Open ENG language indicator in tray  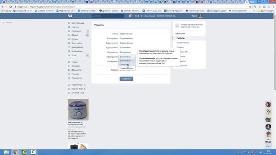tap(260, 152)
